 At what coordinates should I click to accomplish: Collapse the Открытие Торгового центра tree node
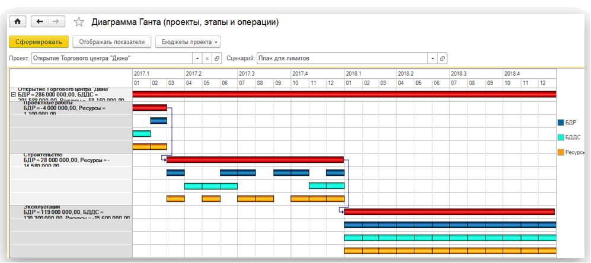13,94
